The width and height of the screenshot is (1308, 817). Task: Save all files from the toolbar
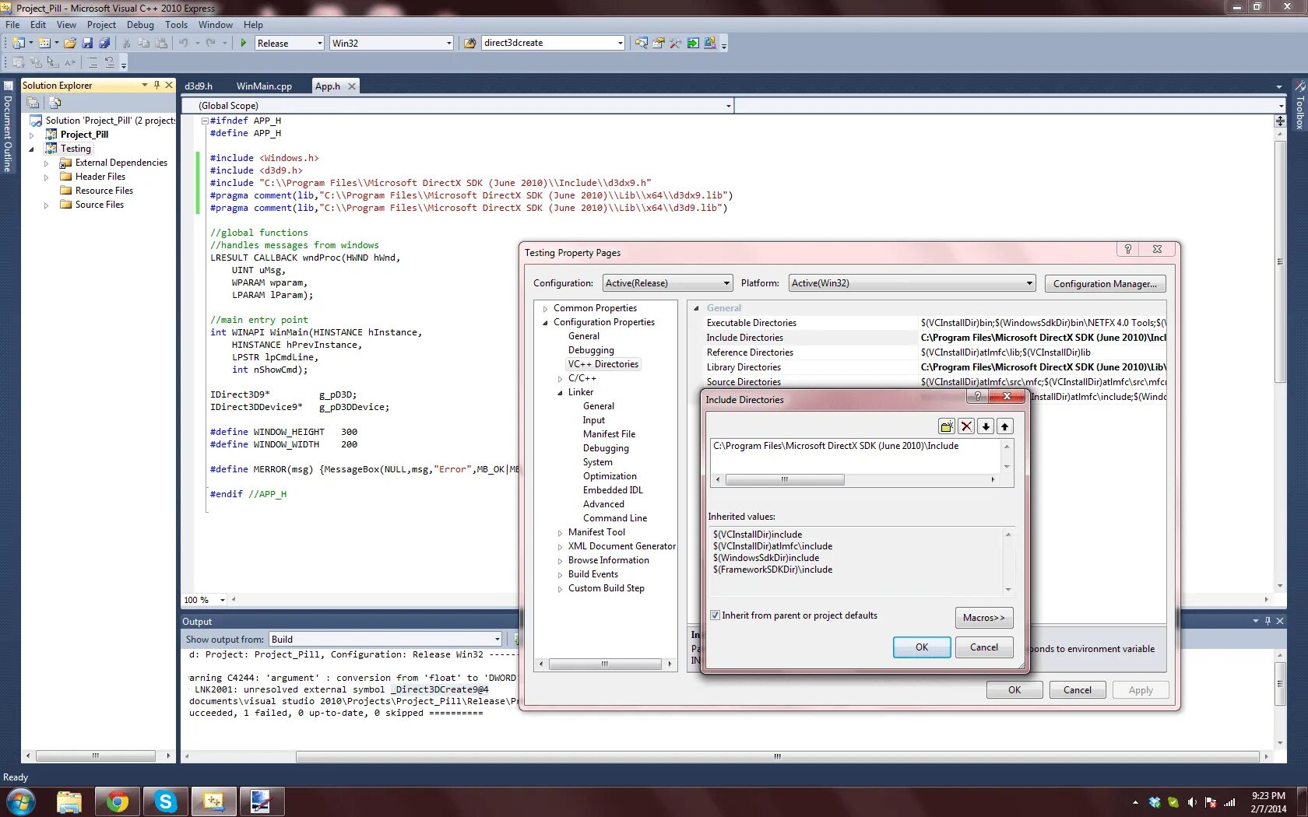104,43
